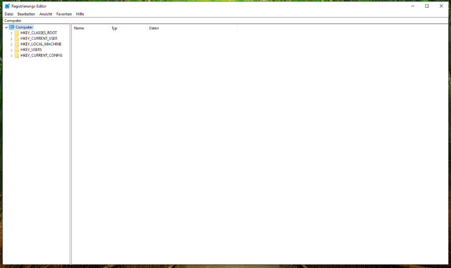Click the HKEY_USERS folder icon
451x268 pixels.
(17, 49)
